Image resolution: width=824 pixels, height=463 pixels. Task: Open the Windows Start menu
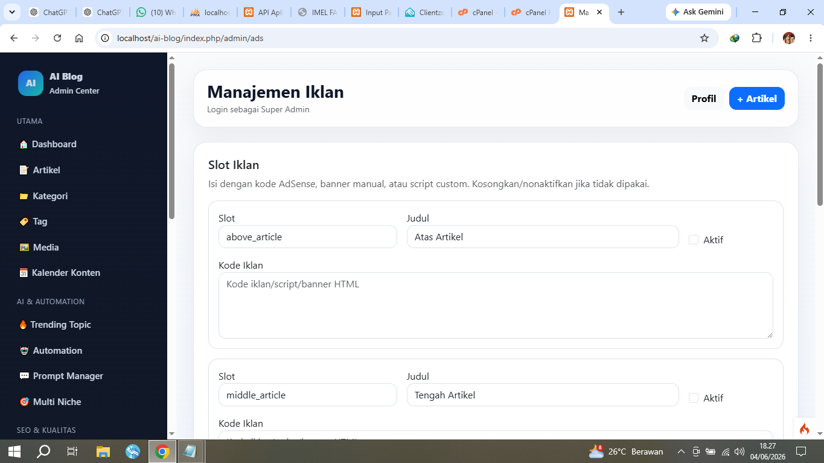(x=14, y=451)
